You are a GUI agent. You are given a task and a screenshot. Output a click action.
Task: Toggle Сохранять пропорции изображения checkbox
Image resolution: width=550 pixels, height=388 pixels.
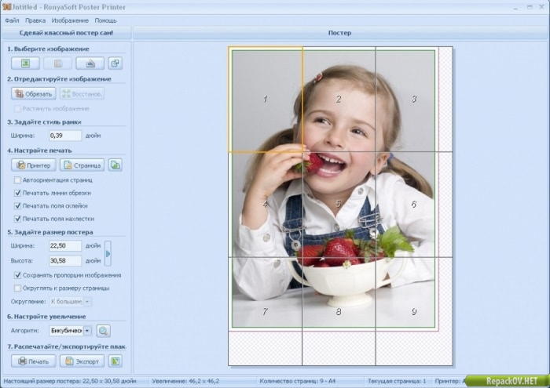(17, 275)
